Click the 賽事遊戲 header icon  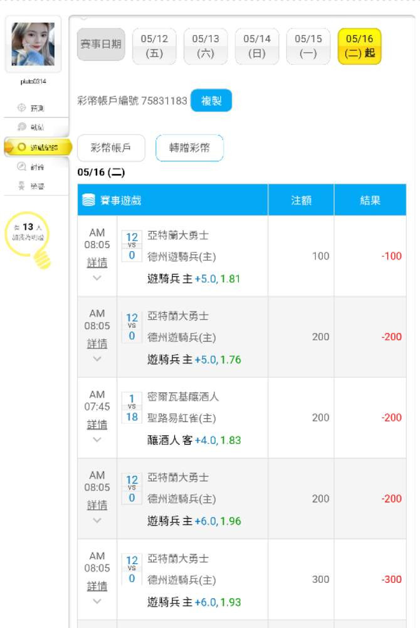click(89, 200)
